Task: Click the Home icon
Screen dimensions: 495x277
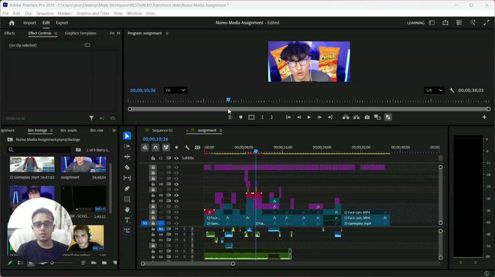Action: (x=12, y=23)
